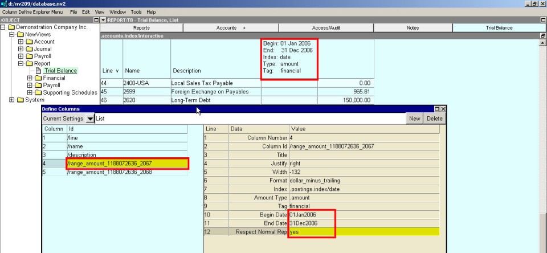
Task: Click the Supporting Schedules folder icon
Action: [38, 93]
